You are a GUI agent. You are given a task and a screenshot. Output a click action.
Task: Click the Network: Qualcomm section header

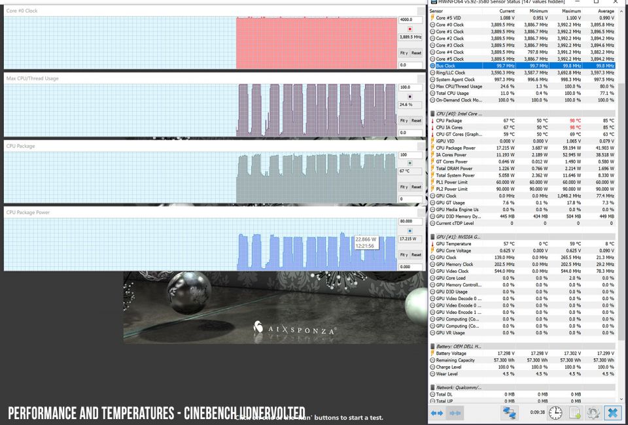[x=522, y=387]
